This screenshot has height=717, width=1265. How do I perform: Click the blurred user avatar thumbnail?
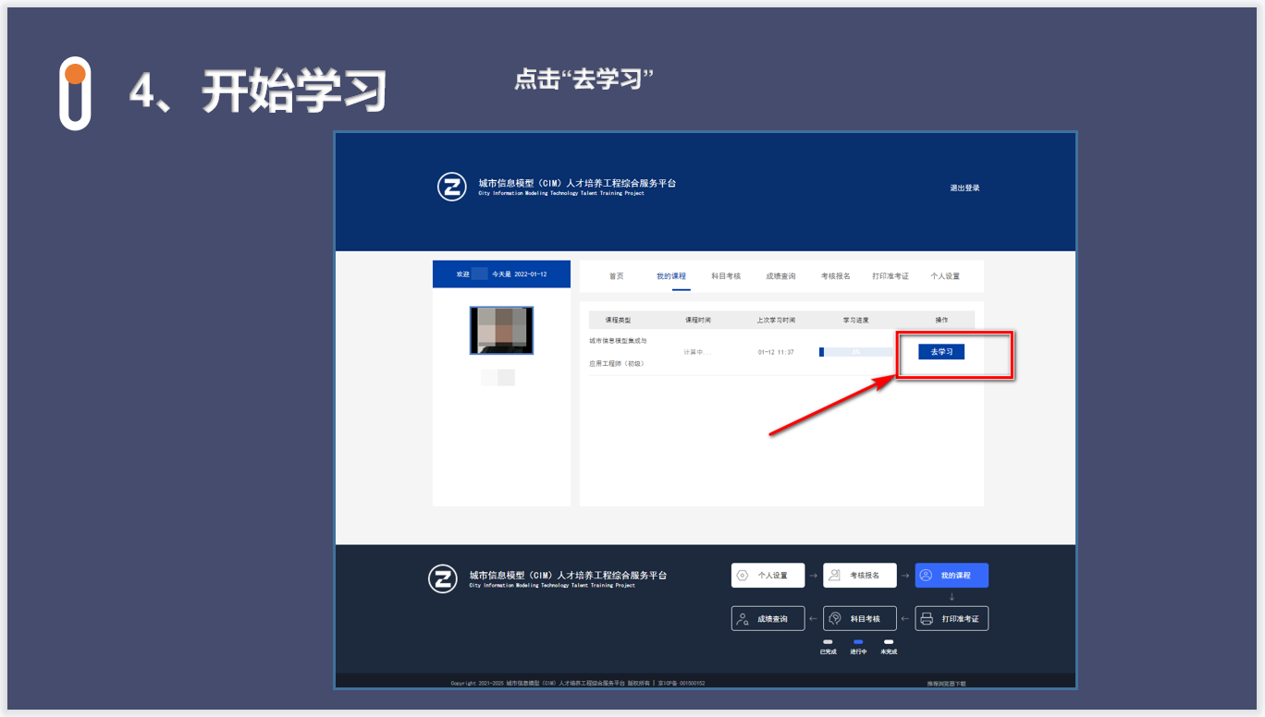click(x=501, y=331)
